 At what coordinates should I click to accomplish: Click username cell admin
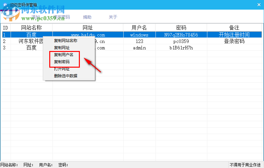tap(139, 48)
